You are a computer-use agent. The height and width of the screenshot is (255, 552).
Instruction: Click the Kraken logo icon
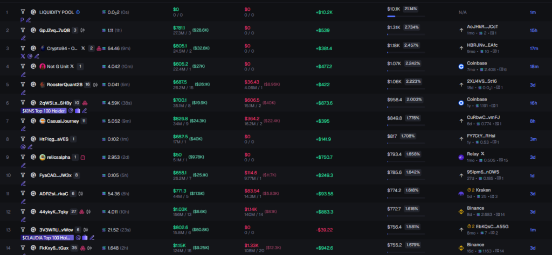pos(461,194)
